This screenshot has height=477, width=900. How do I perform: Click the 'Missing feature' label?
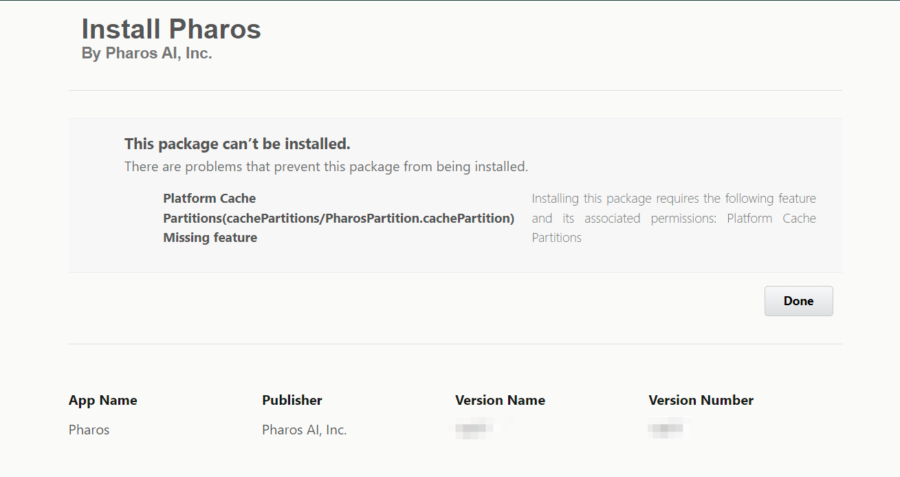(x=210, y=238)
